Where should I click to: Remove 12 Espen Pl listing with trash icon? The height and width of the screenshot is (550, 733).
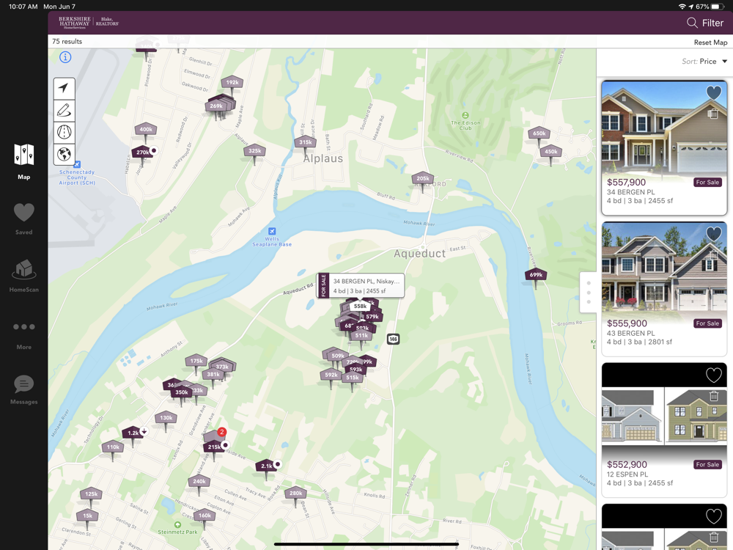[713, 396]
